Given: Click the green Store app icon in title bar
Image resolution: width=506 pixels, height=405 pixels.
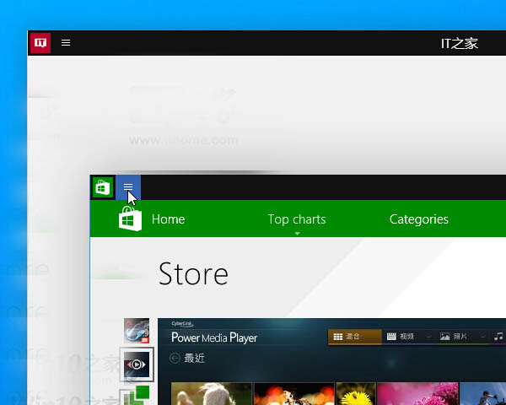Looking at the screenshot, I should (103, 187).
